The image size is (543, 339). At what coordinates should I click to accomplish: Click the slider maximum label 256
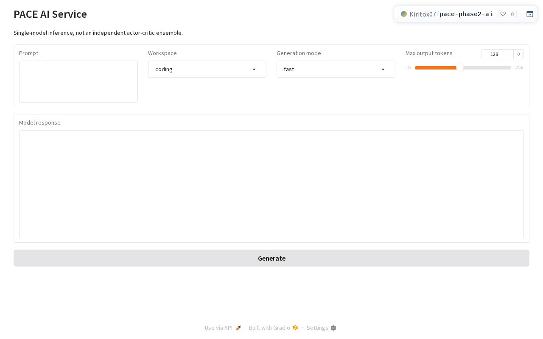click(x=519, y=67)
